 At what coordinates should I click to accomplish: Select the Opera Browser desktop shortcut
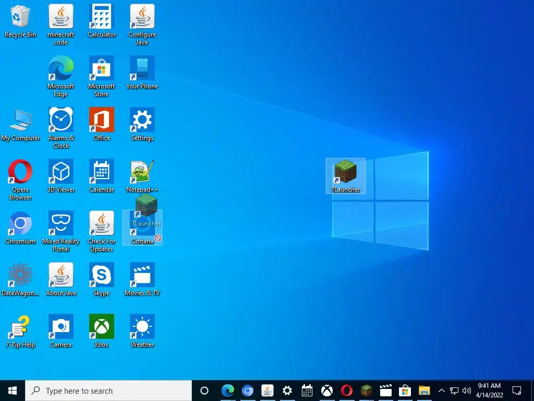tap(20, 180)
